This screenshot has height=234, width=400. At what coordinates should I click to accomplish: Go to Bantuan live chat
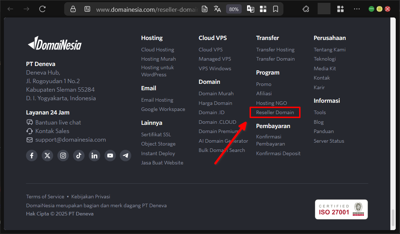[58, 122]
